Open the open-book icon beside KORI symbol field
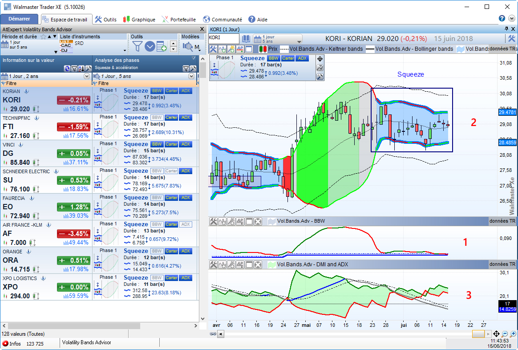Image resolution: width=518 pixels, height=350 pixels. (246, 39)
